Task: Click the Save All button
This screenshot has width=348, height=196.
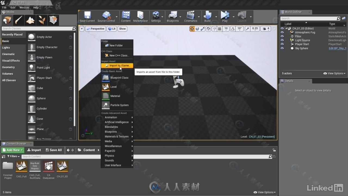Action: point(54,150)
